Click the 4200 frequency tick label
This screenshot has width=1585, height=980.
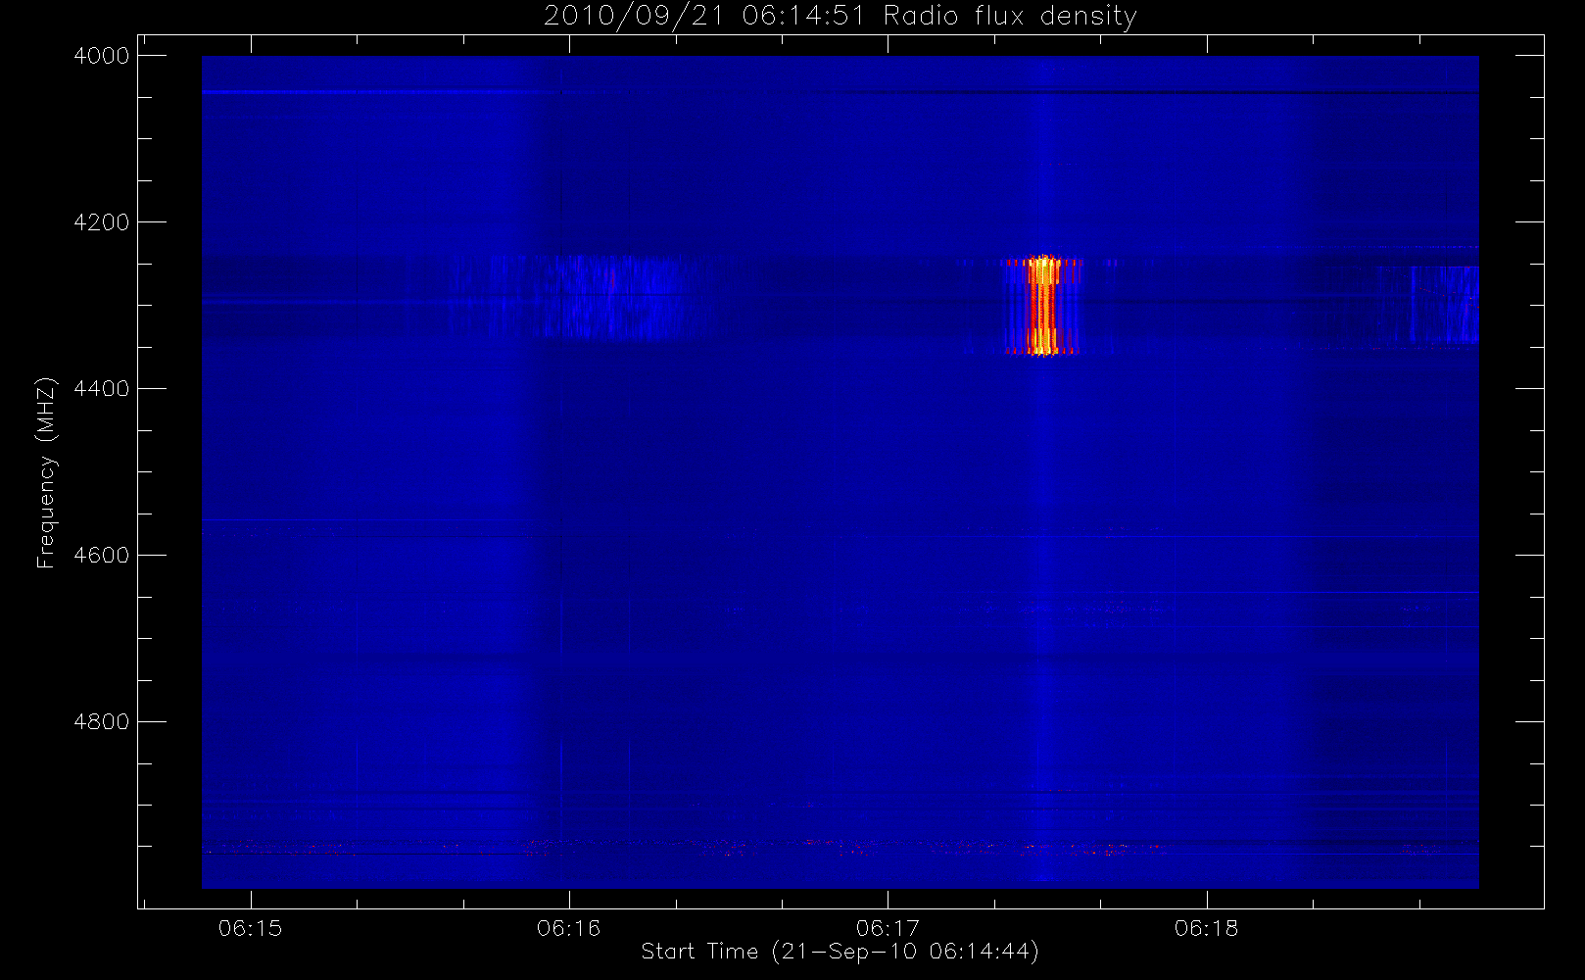click(102, 222)
